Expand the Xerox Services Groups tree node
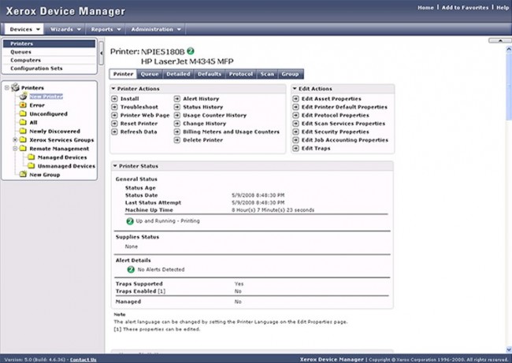 point(15,139)
